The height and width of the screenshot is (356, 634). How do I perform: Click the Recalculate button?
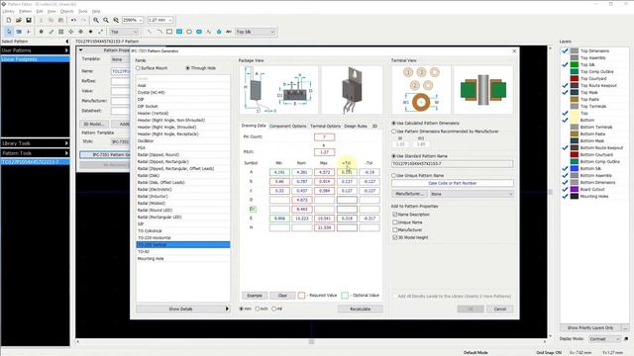[360, 309]
